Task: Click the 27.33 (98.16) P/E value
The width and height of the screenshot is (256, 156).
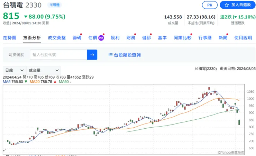Action: [x=201, y=17]
